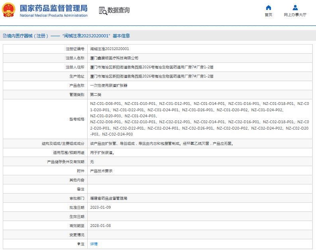The height and width of the screenshot is (250, 316).
Task: Click the 生产地址 label
Action: pyautogui.click(x=77, y=76)
